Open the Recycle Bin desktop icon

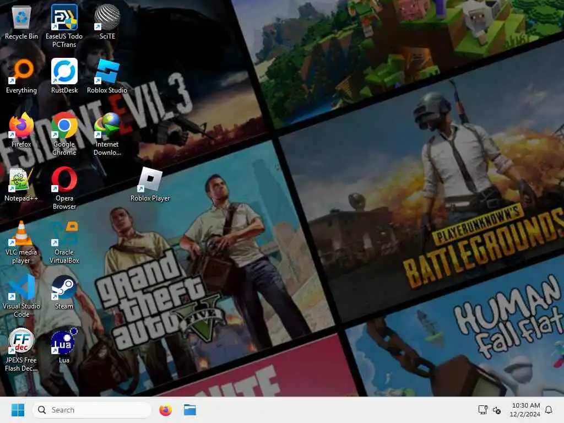(21, 23)
